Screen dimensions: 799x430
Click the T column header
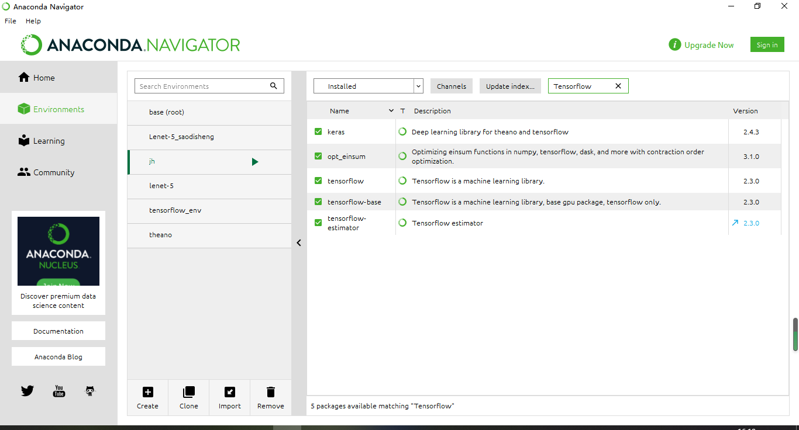pyautogui.click(x=402, y=110)
